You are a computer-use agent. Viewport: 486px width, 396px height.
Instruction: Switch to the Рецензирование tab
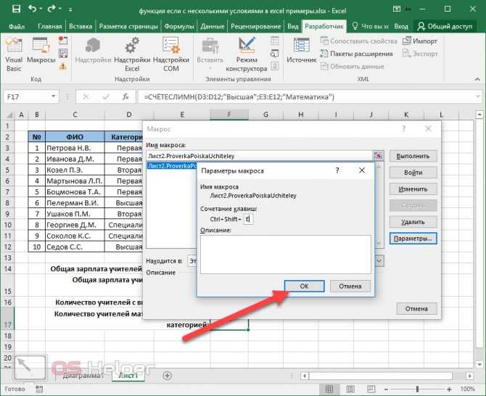256,26
